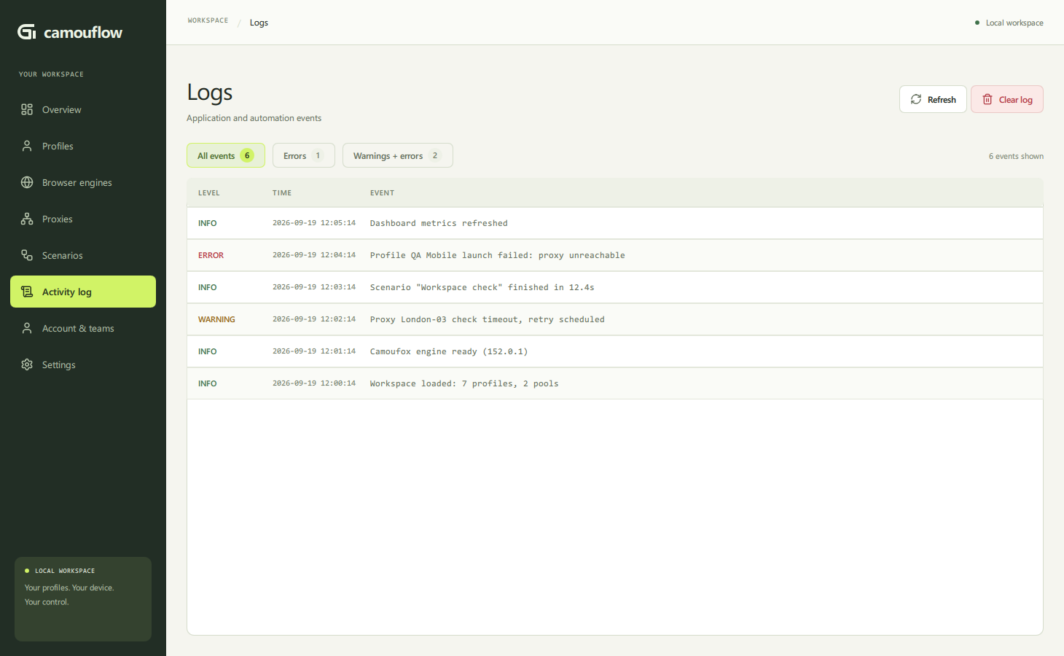Select the WARNING London-03 timeout row
Viewport: 1064px width, 656px height.
615,319
